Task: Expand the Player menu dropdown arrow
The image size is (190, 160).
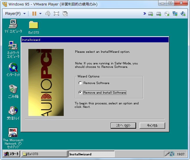Action: pos(25,14)
